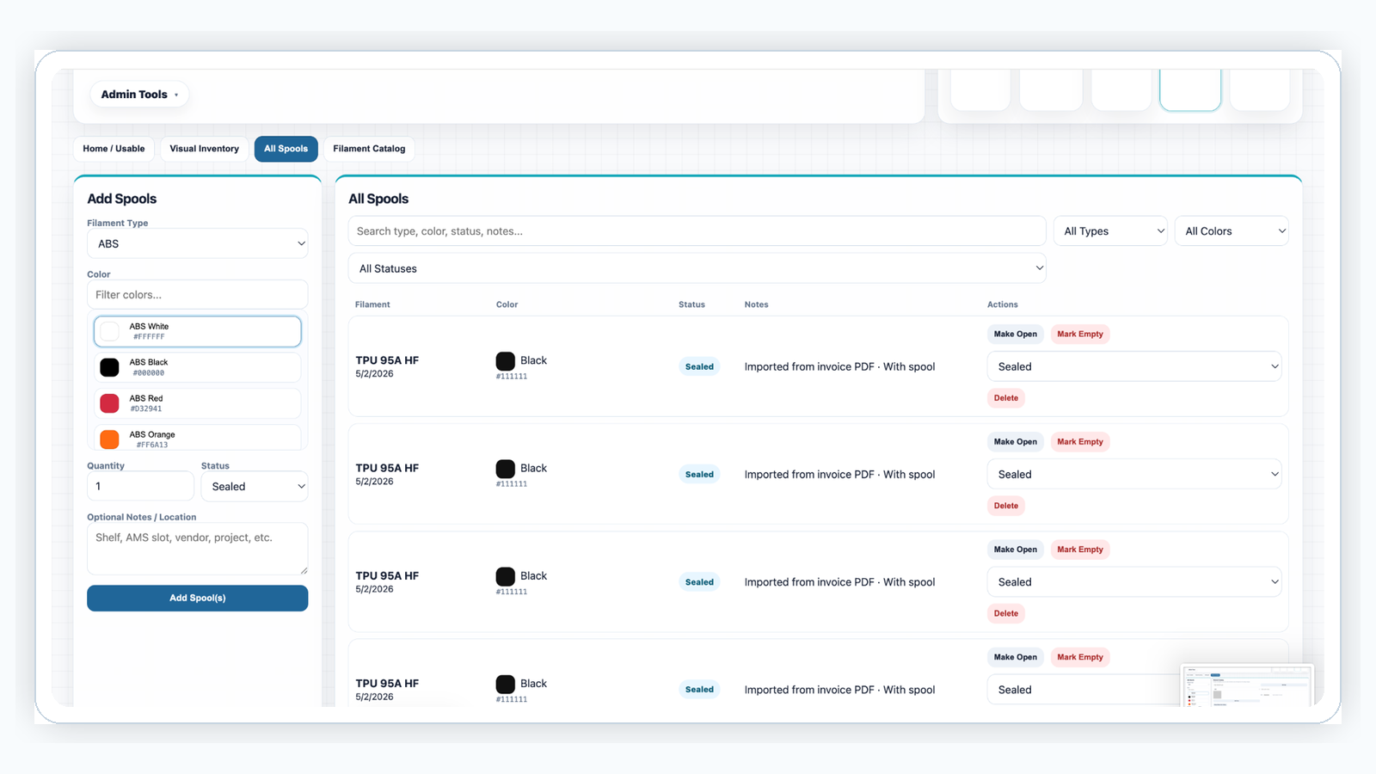1376x774 pixels.
Task: Go to the Filament Catalog tab
Action: (369, 149)
